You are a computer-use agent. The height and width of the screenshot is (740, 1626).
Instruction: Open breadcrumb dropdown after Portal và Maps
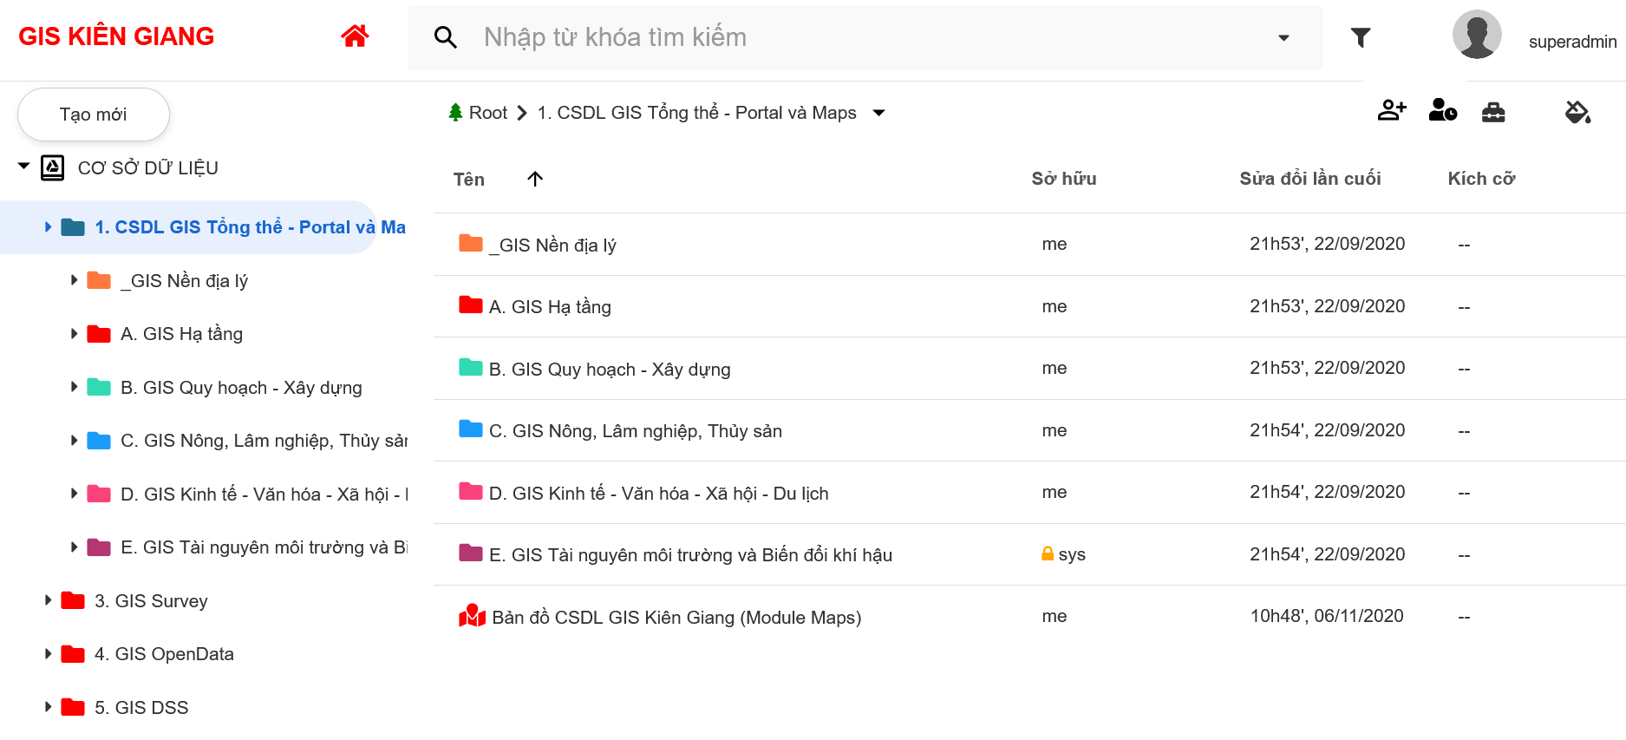[878, 113]
